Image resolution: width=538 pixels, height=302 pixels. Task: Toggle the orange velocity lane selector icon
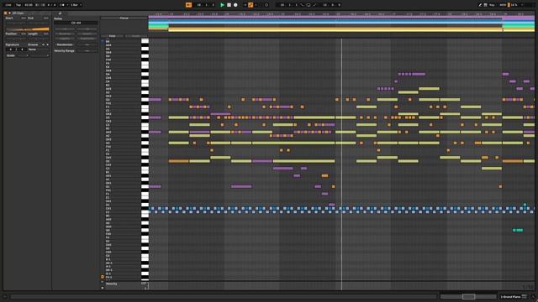103,277
